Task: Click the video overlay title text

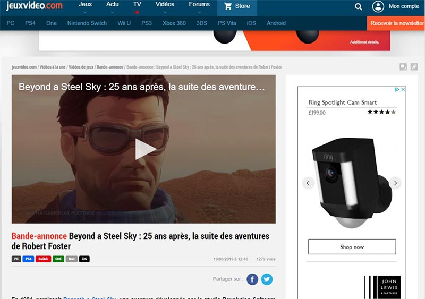Action: coord(142,87)
